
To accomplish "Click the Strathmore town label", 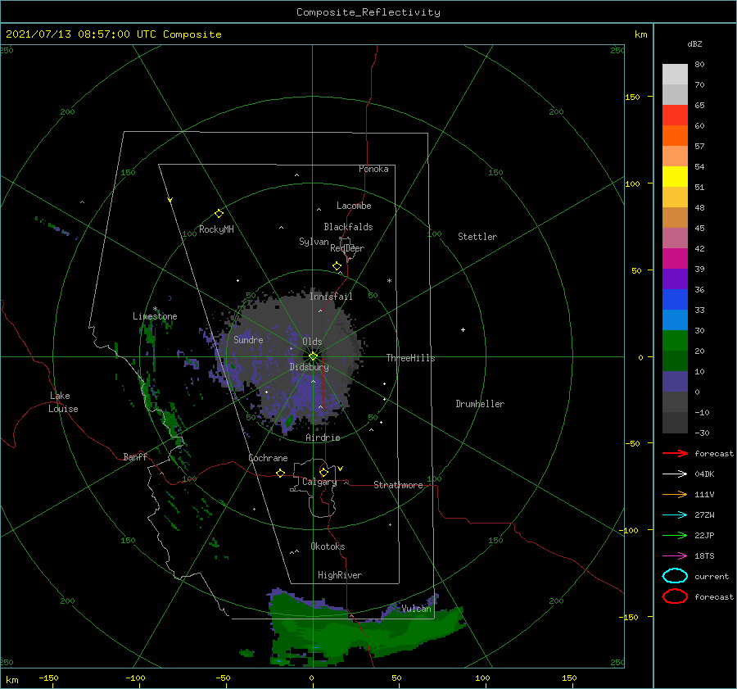I will point(398,485).
